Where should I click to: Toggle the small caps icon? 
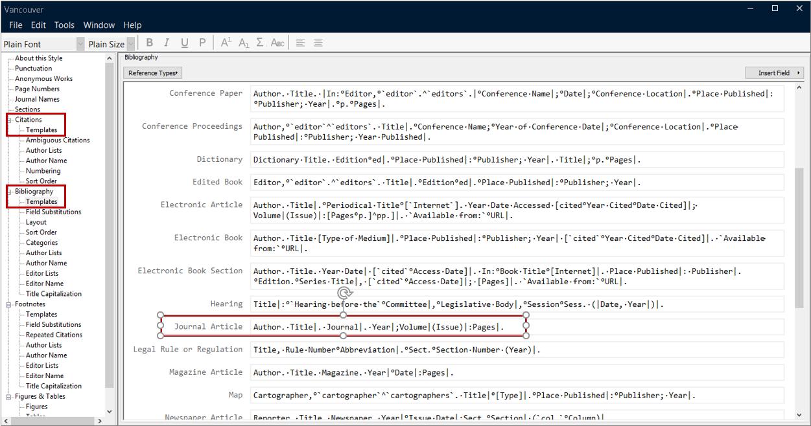click(x=277, y=43)
